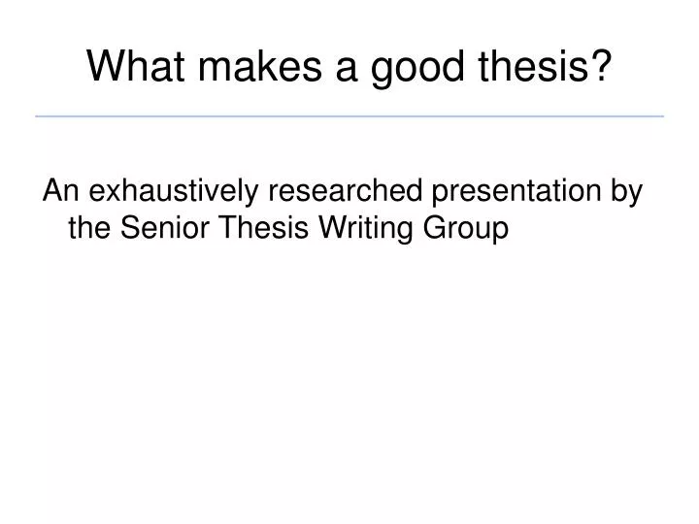Click the word 'thesis?' in the title
Image resolution: width=699 pixels, height=524 pixels.
545,66
